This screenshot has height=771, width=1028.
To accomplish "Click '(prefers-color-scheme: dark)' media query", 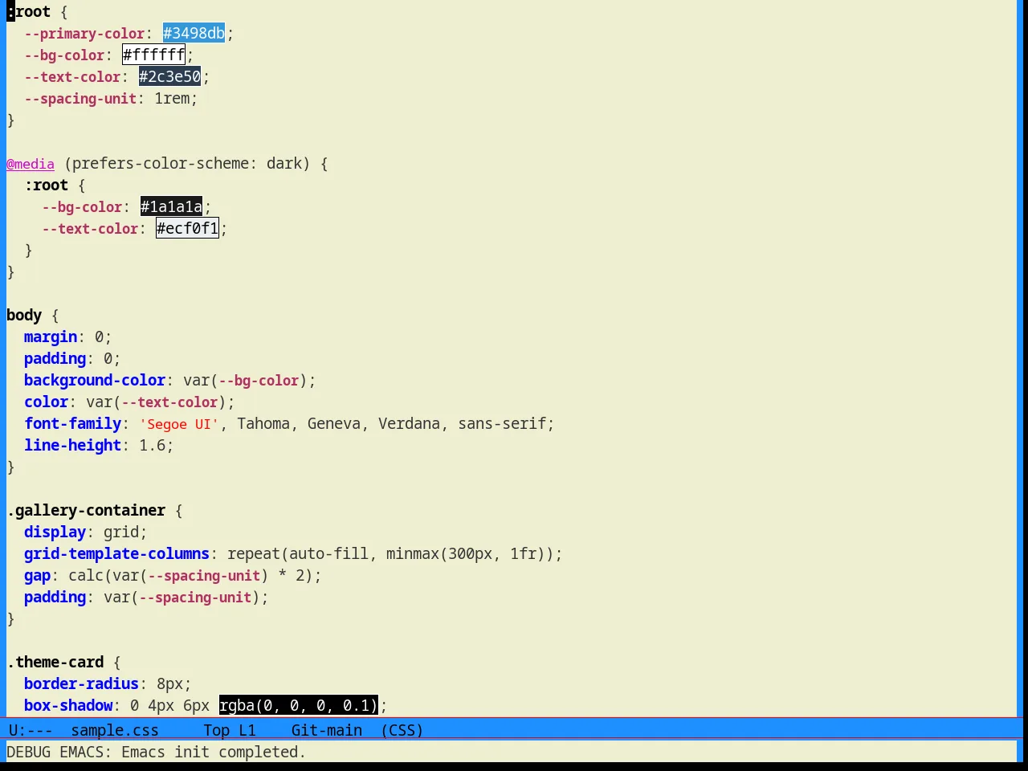I will 187,163.
